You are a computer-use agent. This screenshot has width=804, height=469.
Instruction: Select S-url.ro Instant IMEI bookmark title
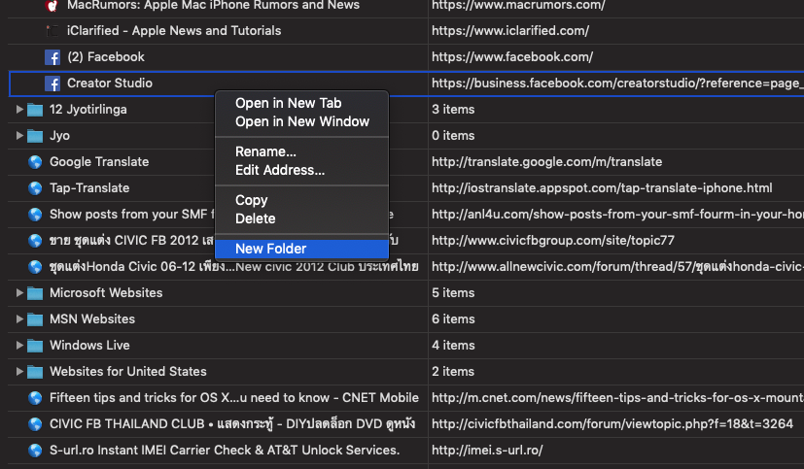(225, 450)
